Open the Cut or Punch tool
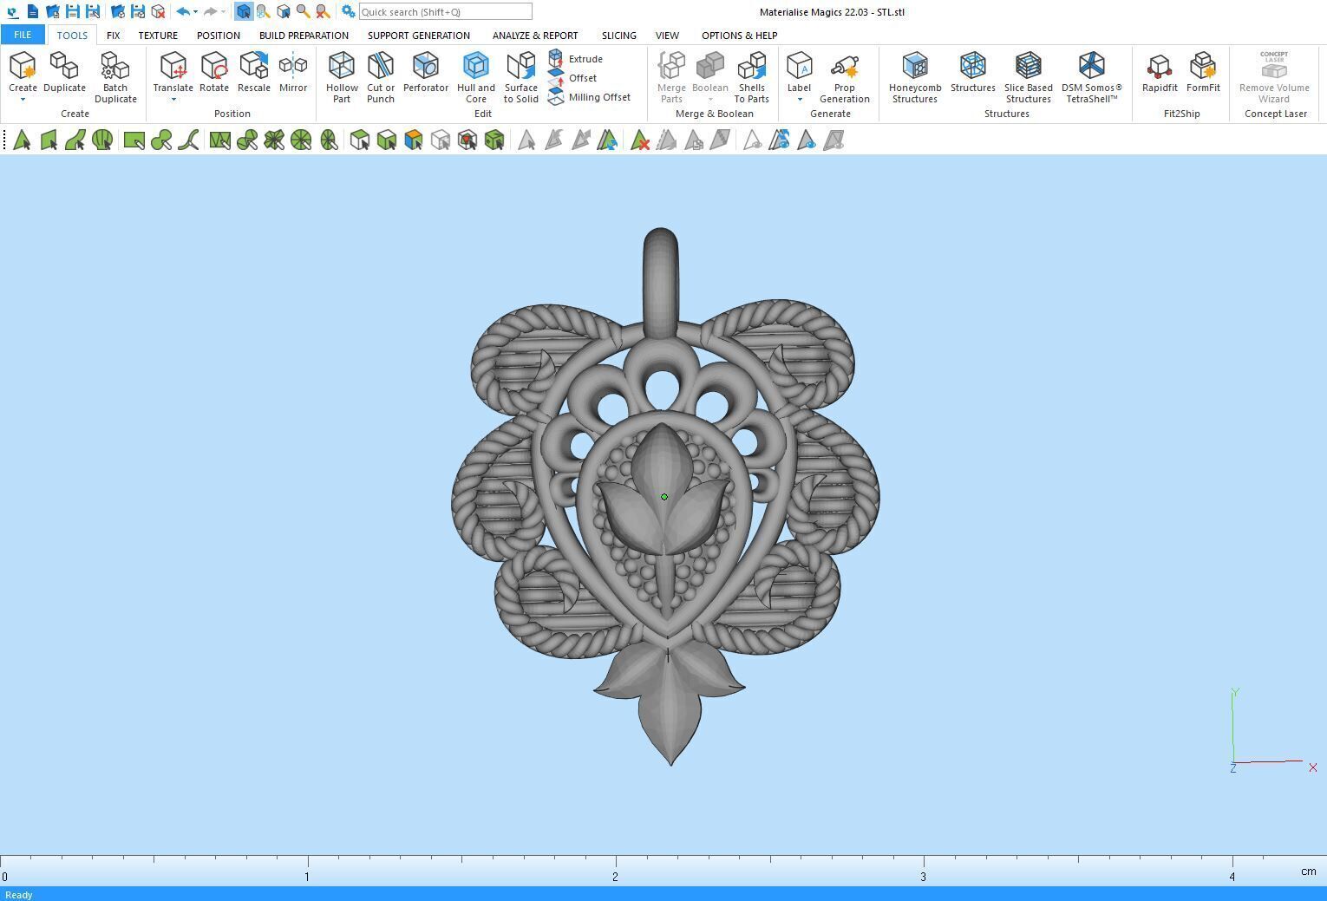Image resolution: width=1327 pixels, height=901 pixels. click(x=381, y=77)
